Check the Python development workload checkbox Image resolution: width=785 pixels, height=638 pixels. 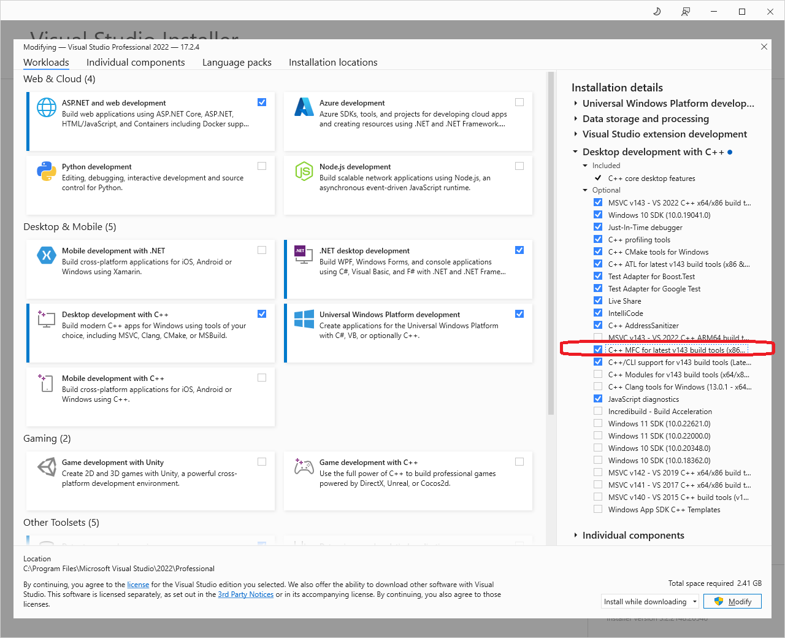pos(262,166)
